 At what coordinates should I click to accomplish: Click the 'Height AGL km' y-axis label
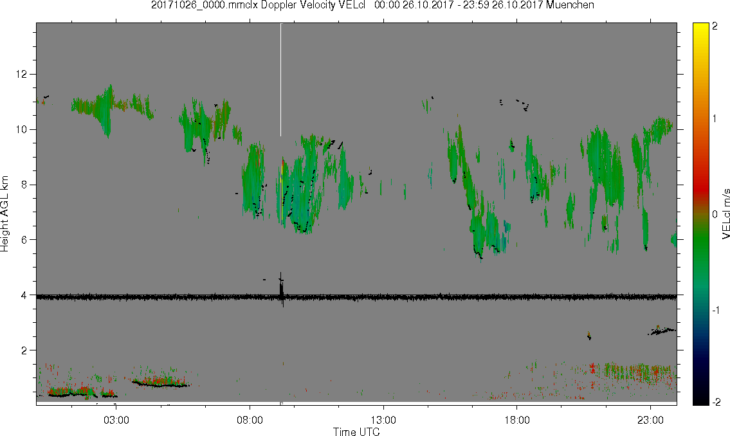pos(5,213)
